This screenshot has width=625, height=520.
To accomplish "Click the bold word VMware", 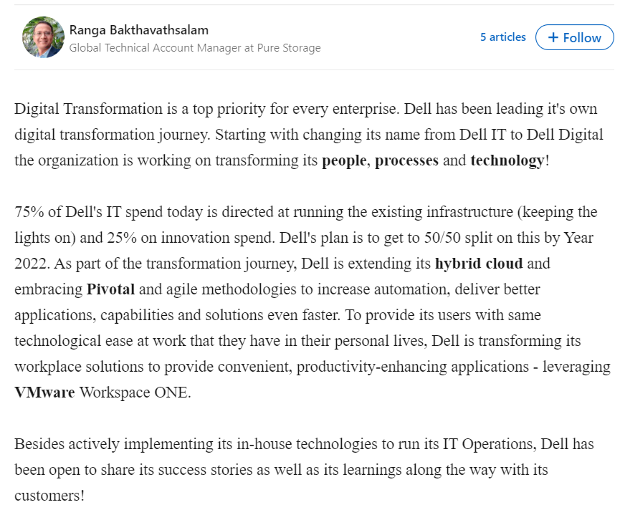I will pyautogui.click(x=44, y=393).
